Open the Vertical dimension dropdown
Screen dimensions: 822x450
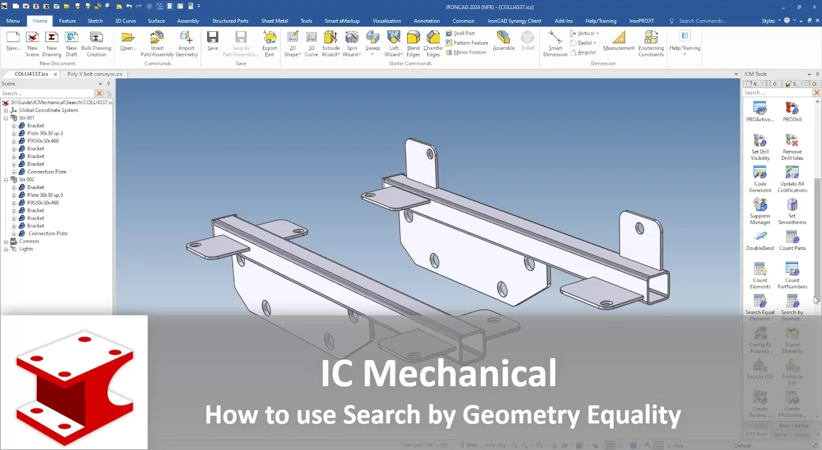point(597,33)
